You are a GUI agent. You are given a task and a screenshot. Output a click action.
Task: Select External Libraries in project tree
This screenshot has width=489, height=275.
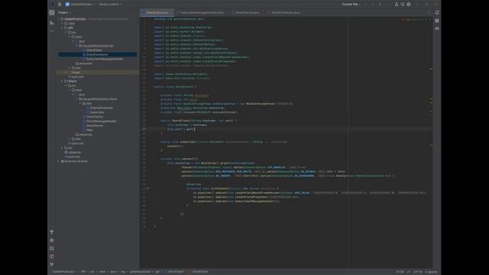point(76,161)
